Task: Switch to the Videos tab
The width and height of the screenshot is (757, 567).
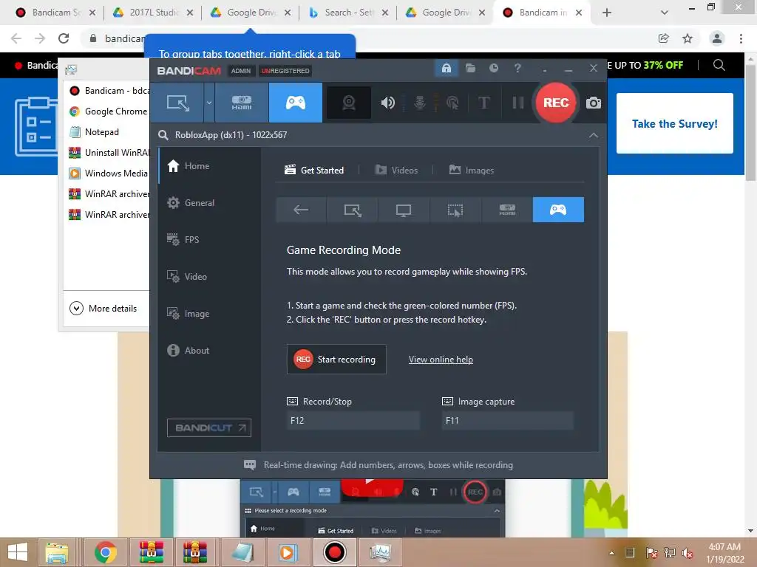Action: (396, 171)
